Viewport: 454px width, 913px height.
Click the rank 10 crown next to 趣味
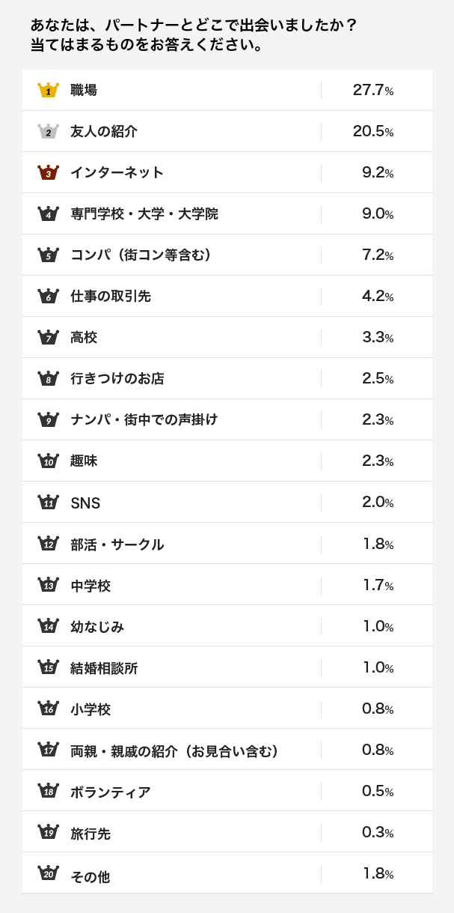(48, 461)
